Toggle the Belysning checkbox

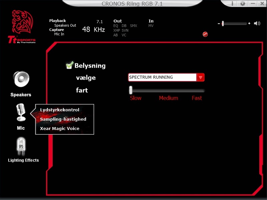click(x=69, y=65)
